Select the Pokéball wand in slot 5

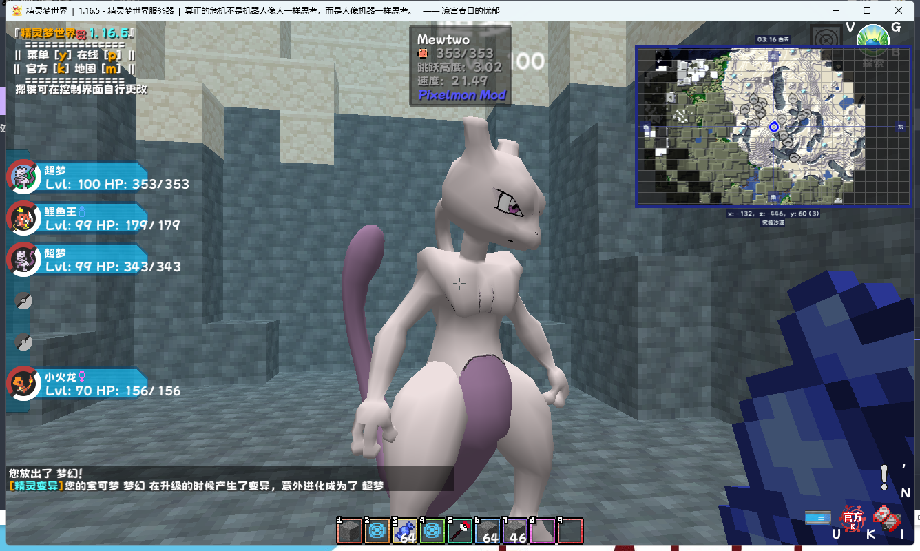coord(460,531)
